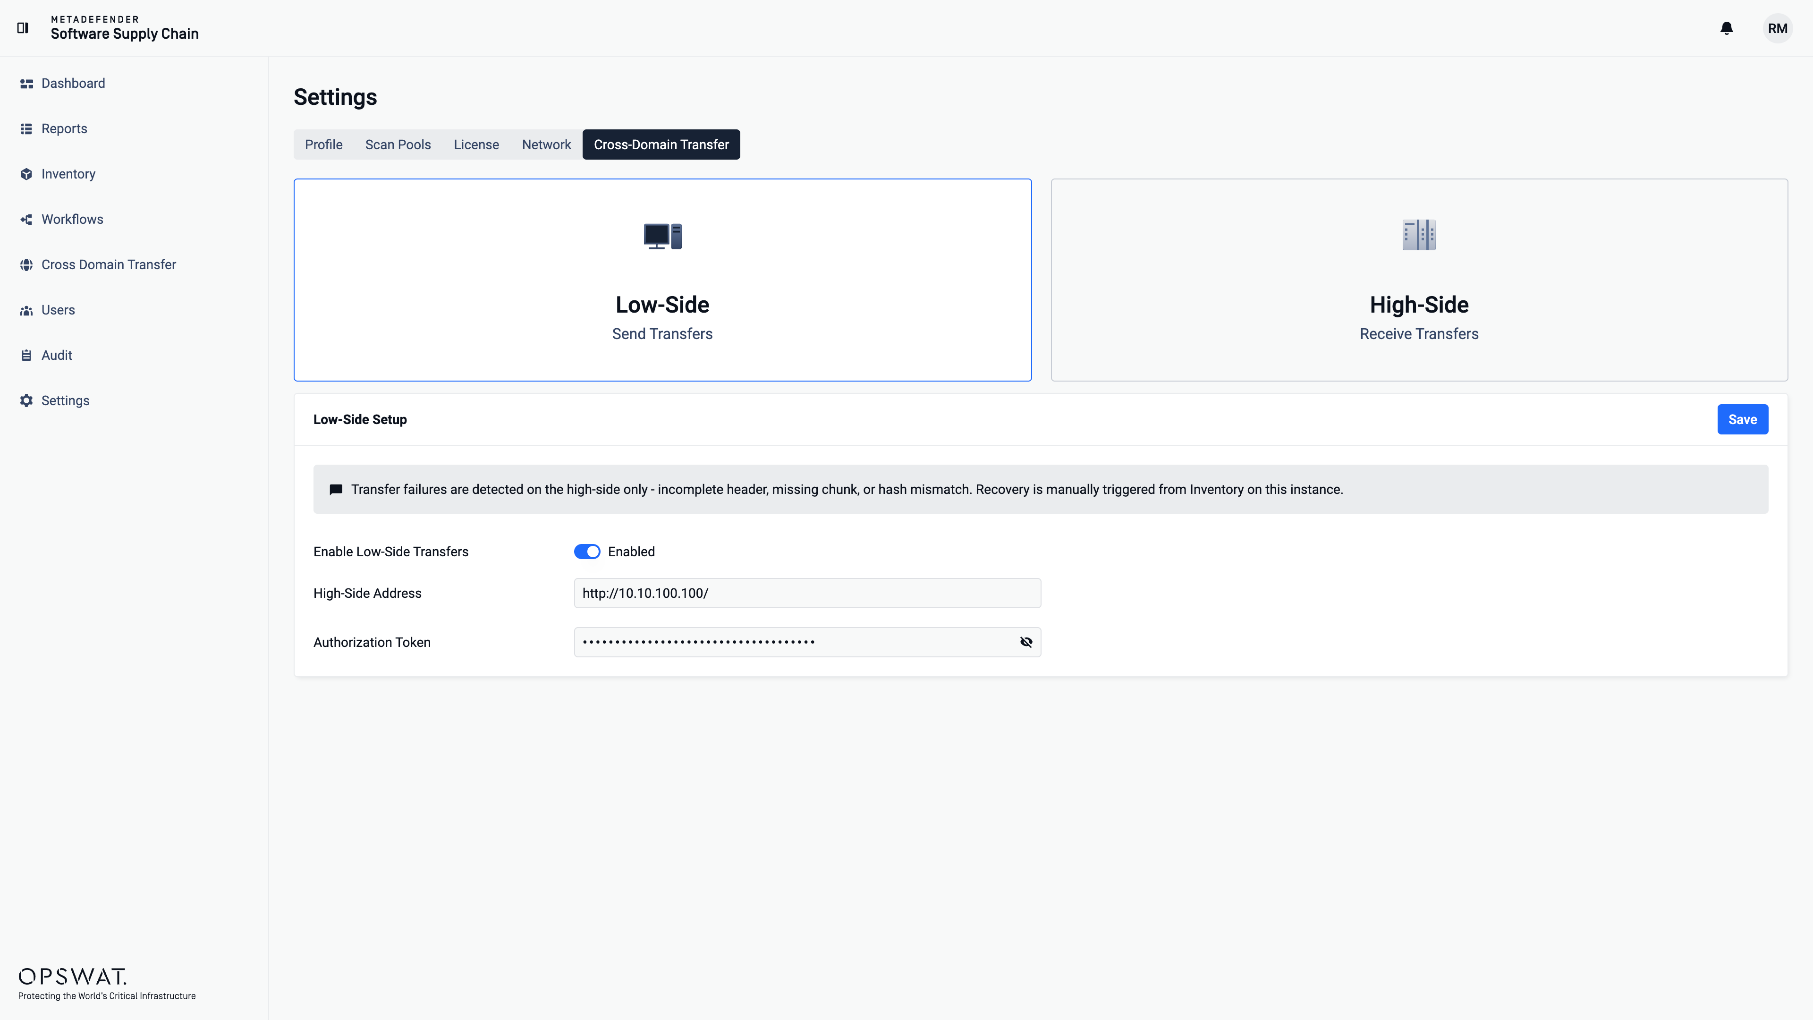Disable the Low-Side Transfers toggle
Viewport: 1813px width, 1020px height.
pos(587,552)
